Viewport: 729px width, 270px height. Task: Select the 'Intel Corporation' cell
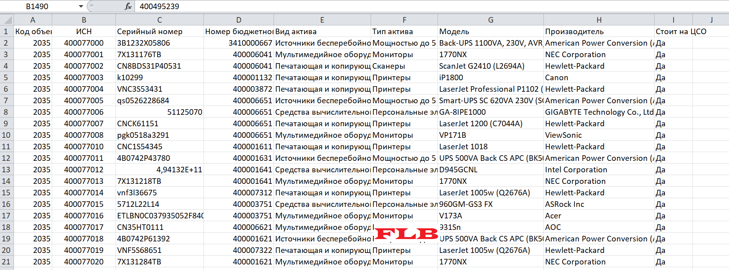tap(599, 170)
